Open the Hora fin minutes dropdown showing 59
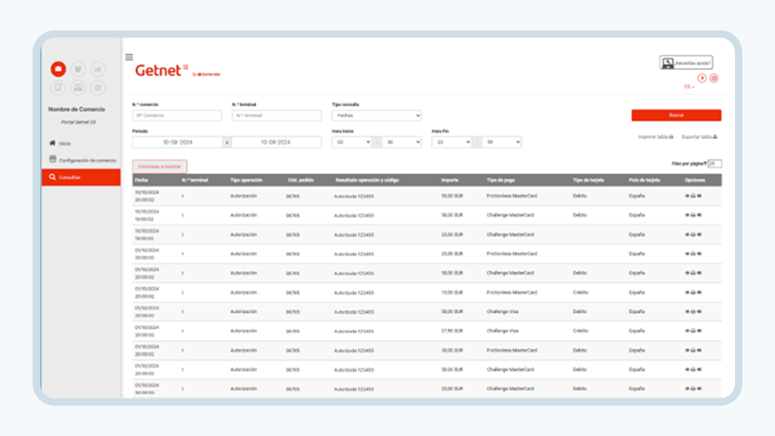This screenshot has height=436, width=775. click(501, 142)
